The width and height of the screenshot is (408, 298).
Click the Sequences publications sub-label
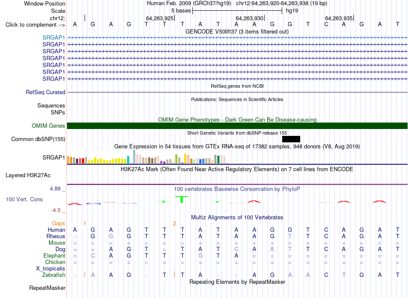coord(51,105)
